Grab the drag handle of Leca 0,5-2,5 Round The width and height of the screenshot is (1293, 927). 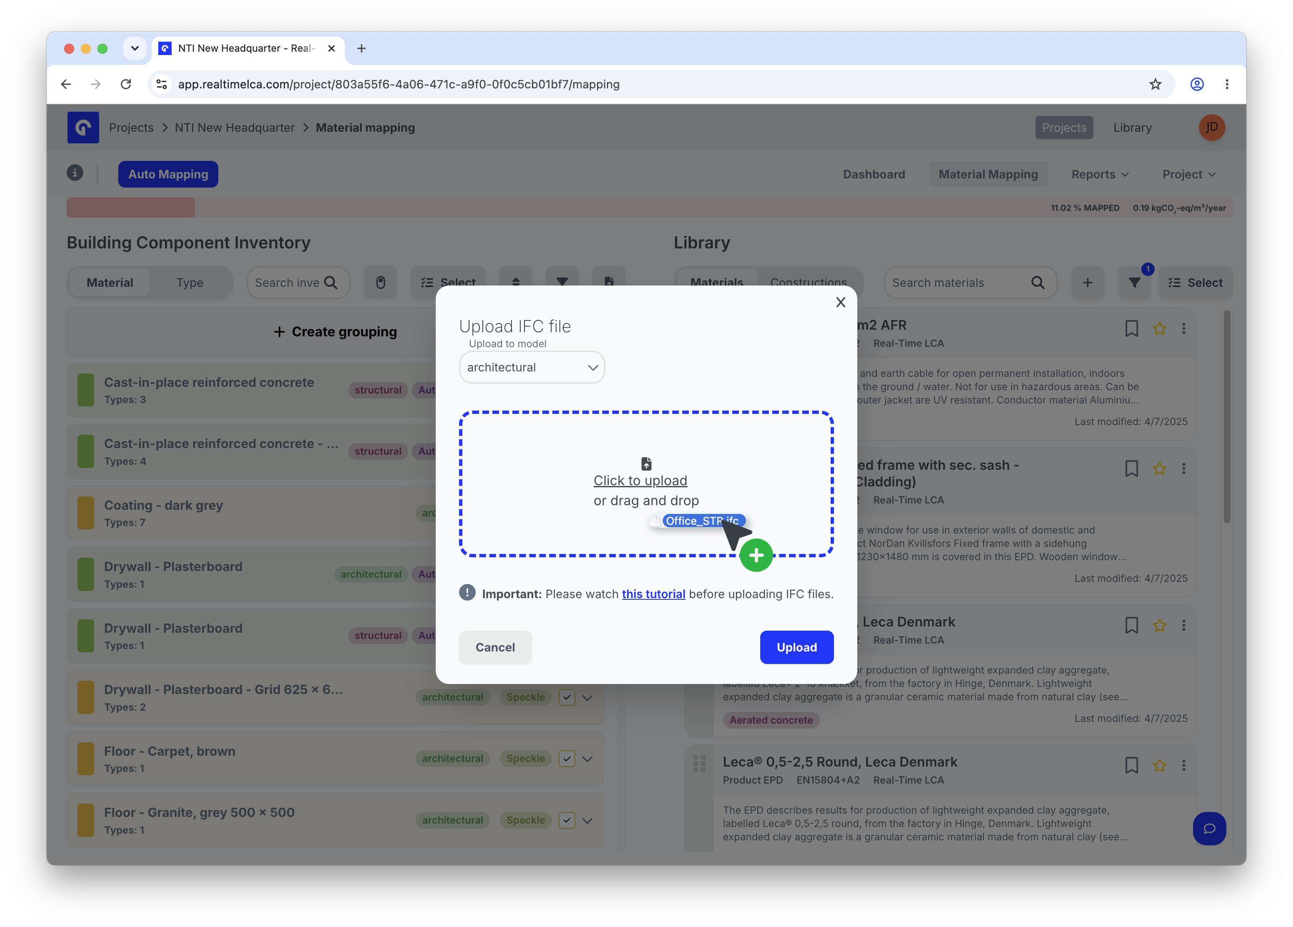pyautogui.click(x=699, y=763)
